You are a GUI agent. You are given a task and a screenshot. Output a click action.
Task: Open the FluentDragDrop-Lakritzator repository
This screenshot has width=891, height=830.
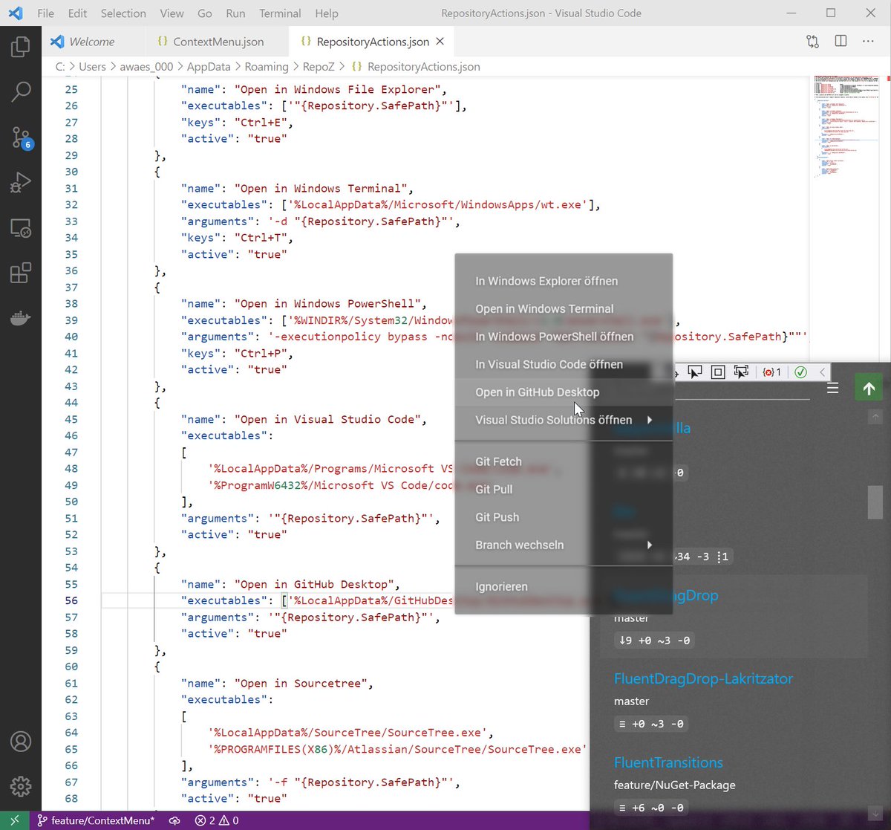tap(703, 678)
